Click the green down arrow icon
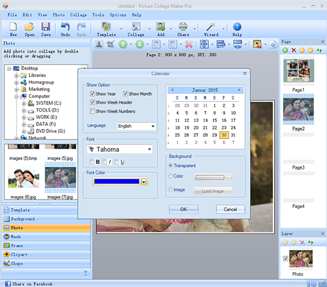 point(140,44)
